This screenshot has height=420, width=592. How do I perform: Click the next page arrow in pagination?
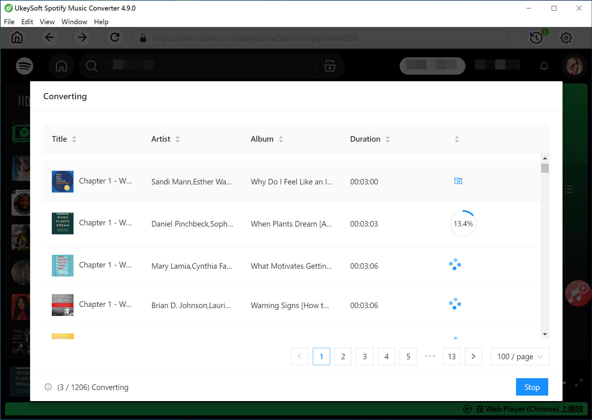[x=473, y=356]
